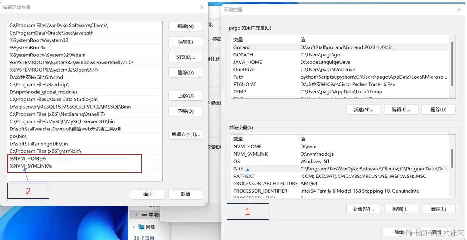The width and height of the screenshot is (467, 240).
Task: Select the WindowsPowerShell\v1.0\ path entry
Action: coord(85,62)
